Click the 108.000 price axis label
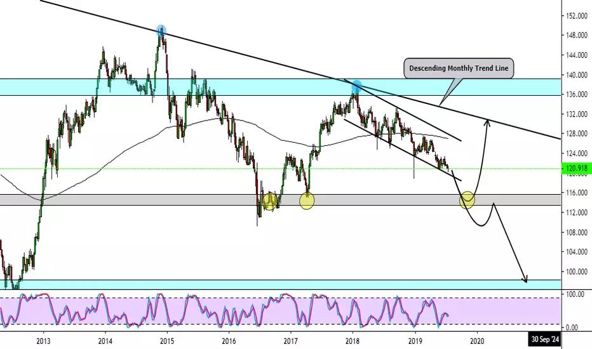The height and width of the screenshot is (349, 592). 577,232
